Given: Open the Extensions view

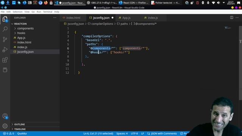Looking at the screenshot, I should pyautogui.click(x=5, y=60).
